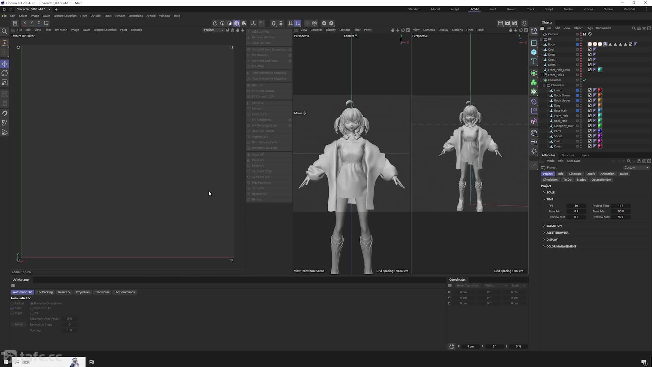Add a Cube primitive object
The width and height of the screenshot is (652, 367).
534,52
